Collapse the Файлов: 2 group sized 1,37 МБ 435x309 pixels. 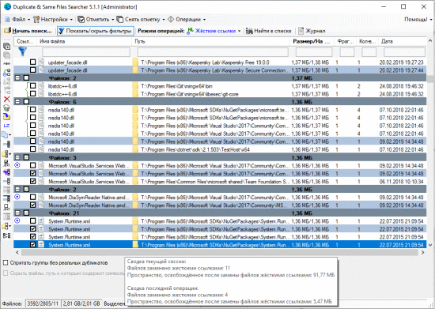coord(17,78)
